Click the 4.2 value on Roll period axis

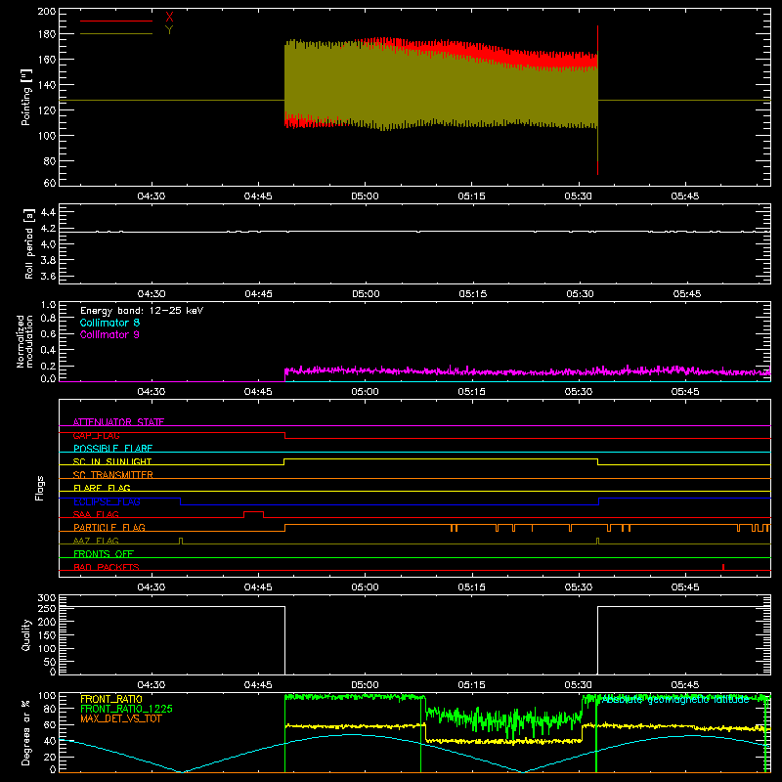click(48, 229)
